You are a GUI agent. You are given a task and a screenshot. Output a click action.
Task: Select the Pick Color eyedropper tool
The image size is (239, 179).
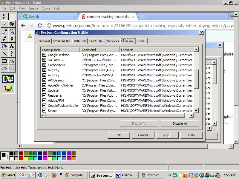tap(4, 31)
